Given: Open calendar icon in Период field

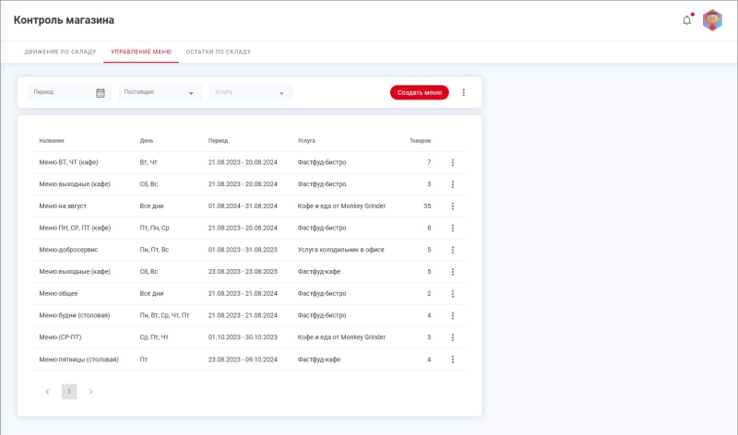Looking at the screenshot, I should (101, 92).
